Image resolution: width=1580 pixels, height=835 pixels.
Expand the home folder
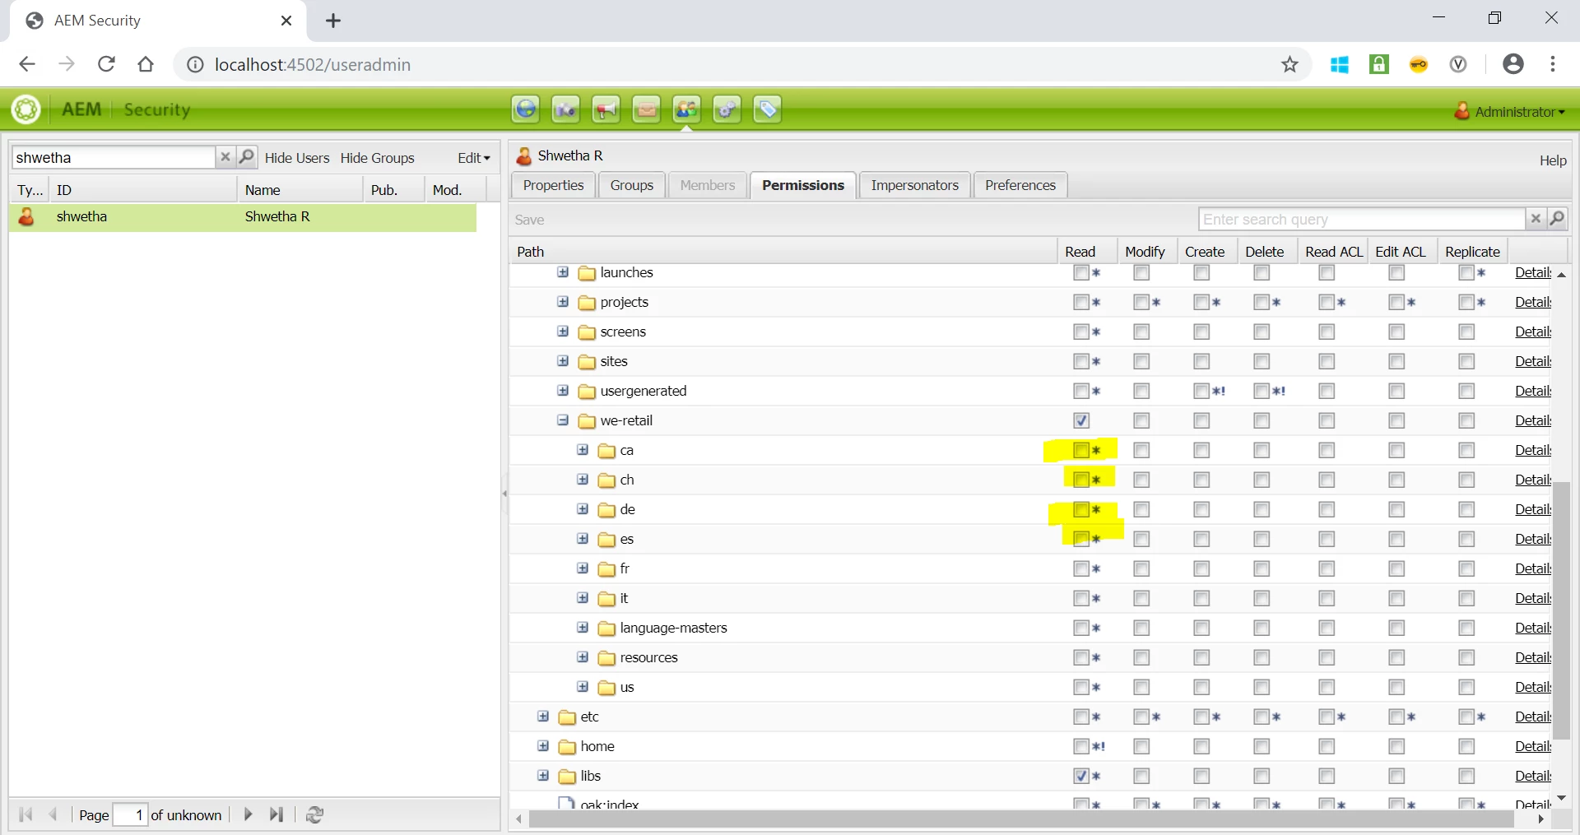pyautogui.click(x=543, y=746)
